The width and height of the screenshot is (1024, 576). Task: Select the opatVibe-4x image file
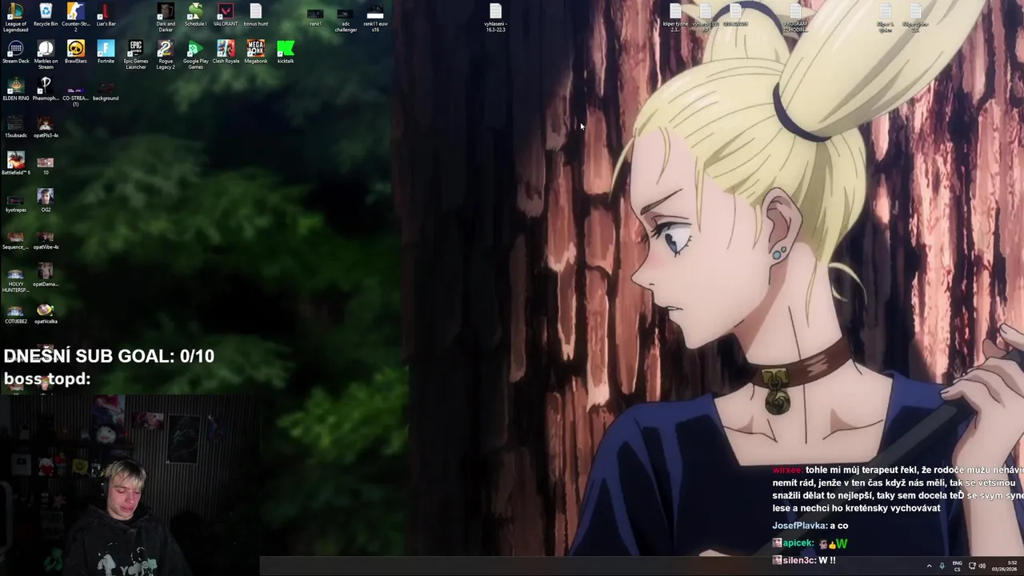click(x=46, y=239)
